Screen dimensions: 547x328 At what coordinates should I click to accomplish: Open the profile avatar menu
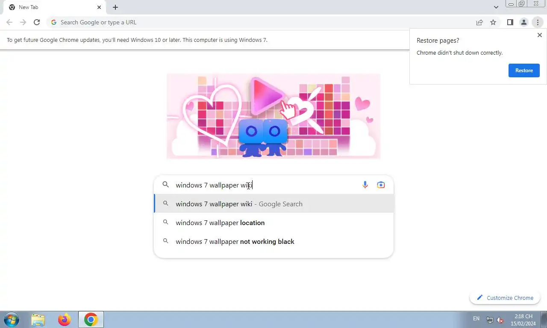[523, 22]
